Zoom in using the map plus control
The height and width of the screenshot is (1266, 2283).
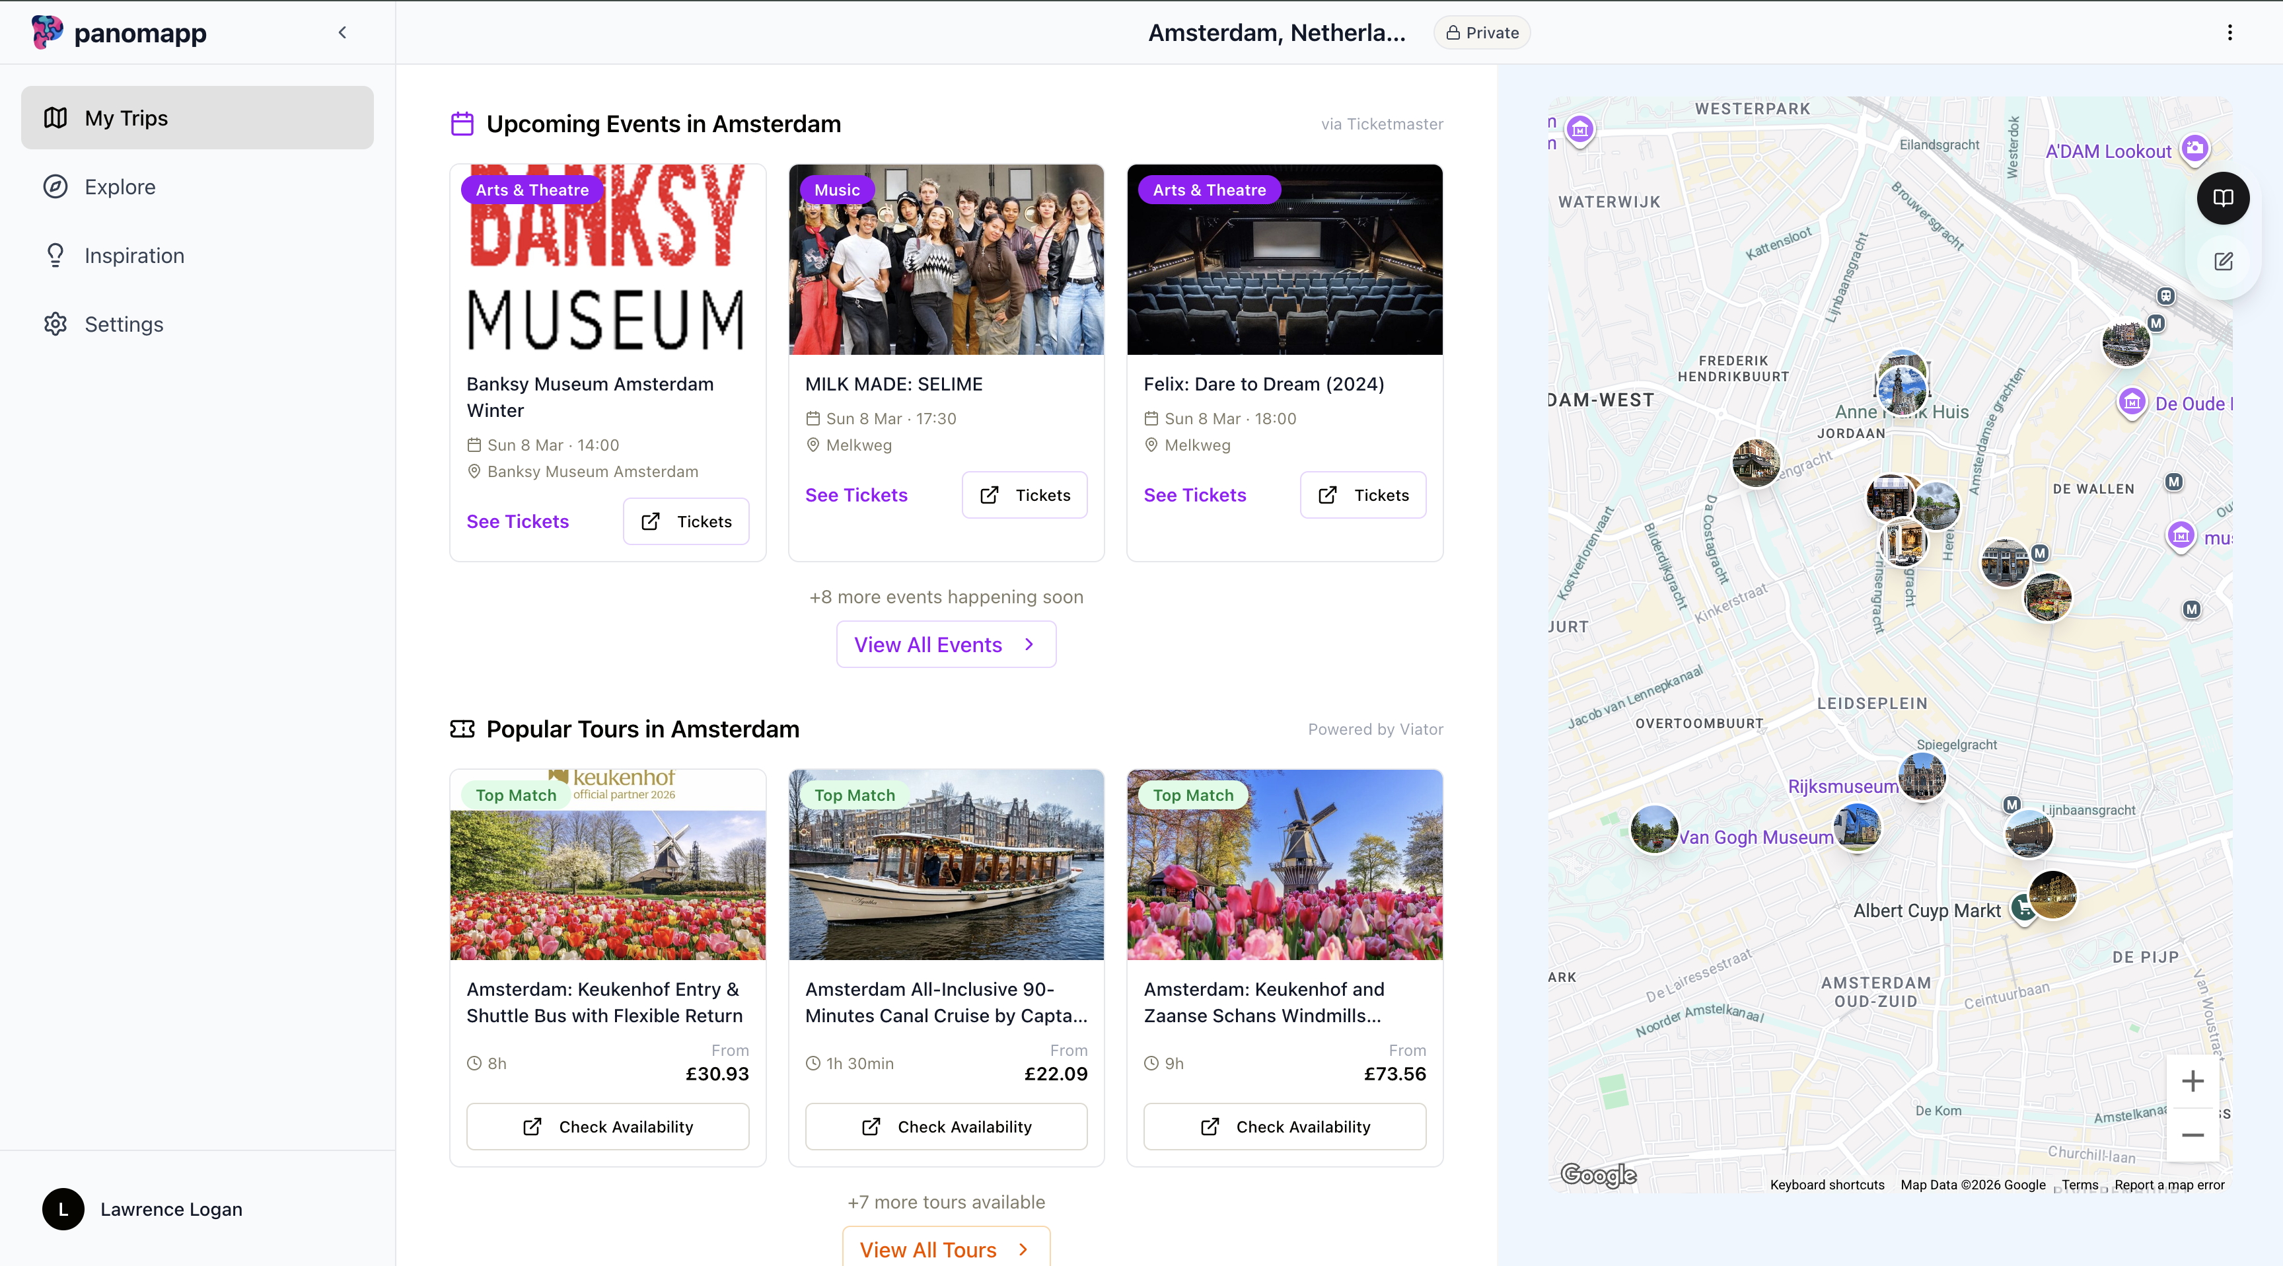click(x=2193, y=1081)
